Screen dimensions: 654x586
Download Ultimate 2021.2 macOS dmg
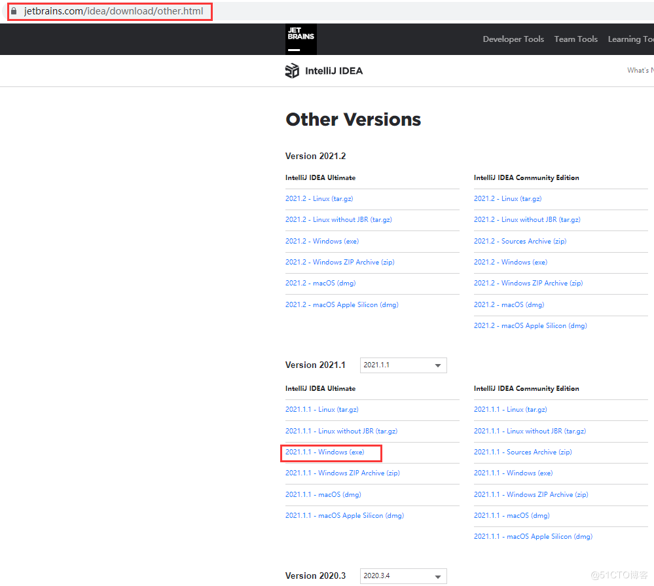(320, 284)
